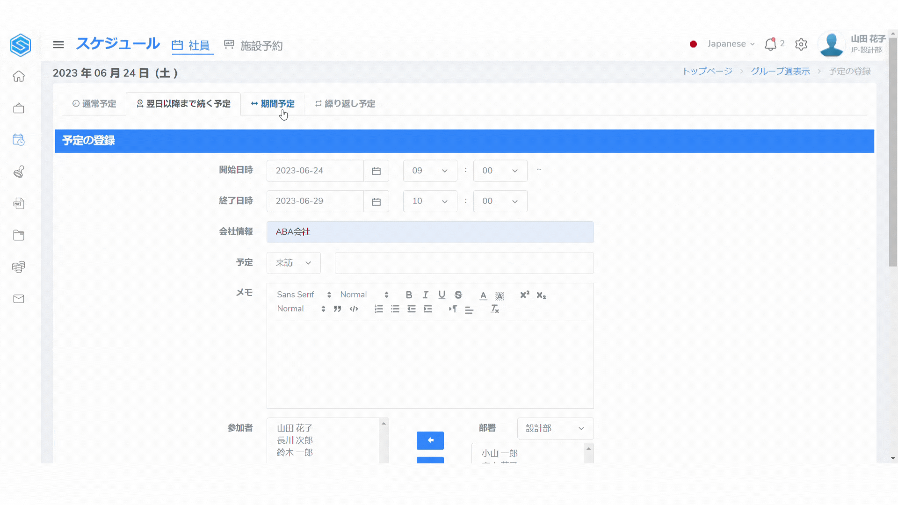Open the 来訪 schedule type dropdown
898x505 pixels.
[293, 263]
